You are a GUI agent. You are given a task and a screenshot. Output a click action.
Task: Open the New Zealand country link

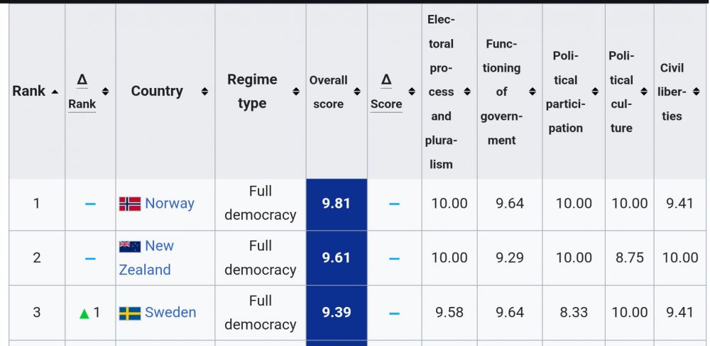(x=159, y=246)
